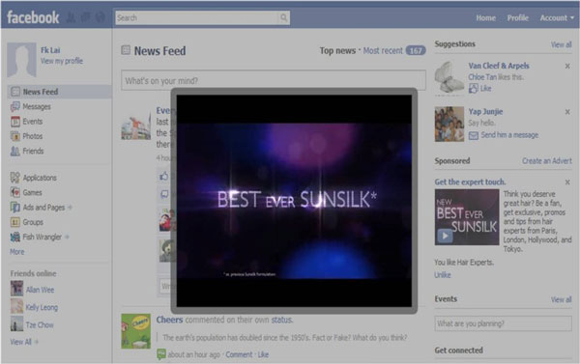
Task: Click the search magnifier icon
Action: tap(283, 17)
